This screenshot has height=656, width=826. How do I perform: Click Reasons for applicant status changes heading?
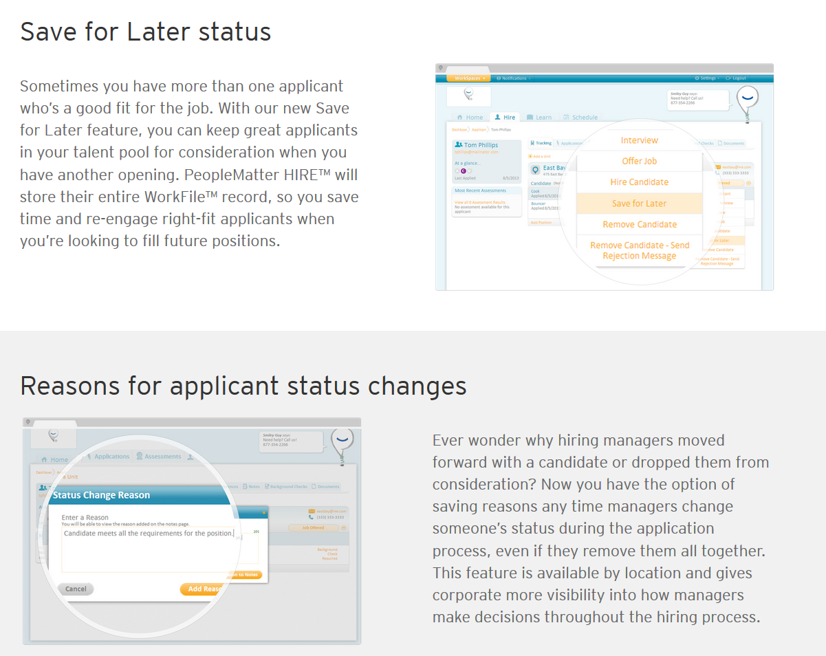(243, 385)
